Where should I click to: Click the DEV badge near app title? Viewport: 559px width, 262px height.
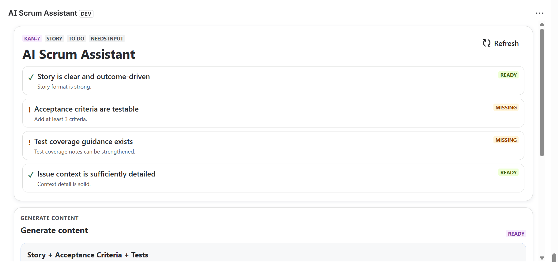(x=86, y=14)
